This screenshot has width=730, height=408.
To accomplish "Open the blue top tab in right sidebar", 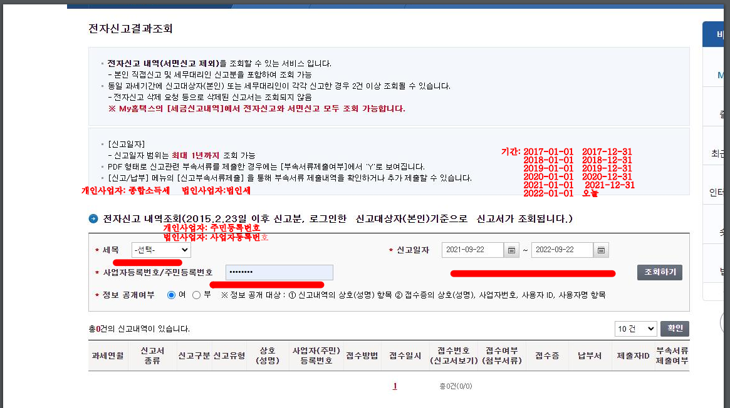I will pyautogui.click(x=716, y=34).
